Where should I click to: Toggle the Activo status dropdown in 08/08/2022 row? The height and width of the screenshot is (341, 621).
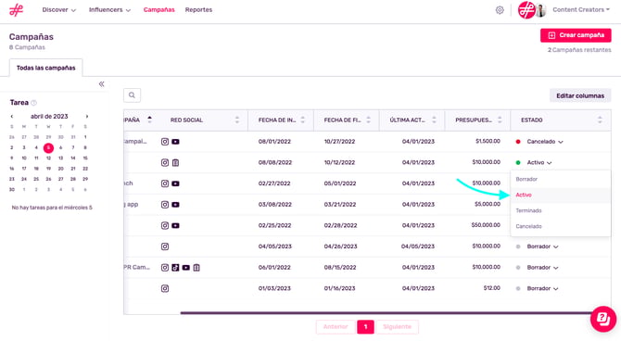[539, 162]
